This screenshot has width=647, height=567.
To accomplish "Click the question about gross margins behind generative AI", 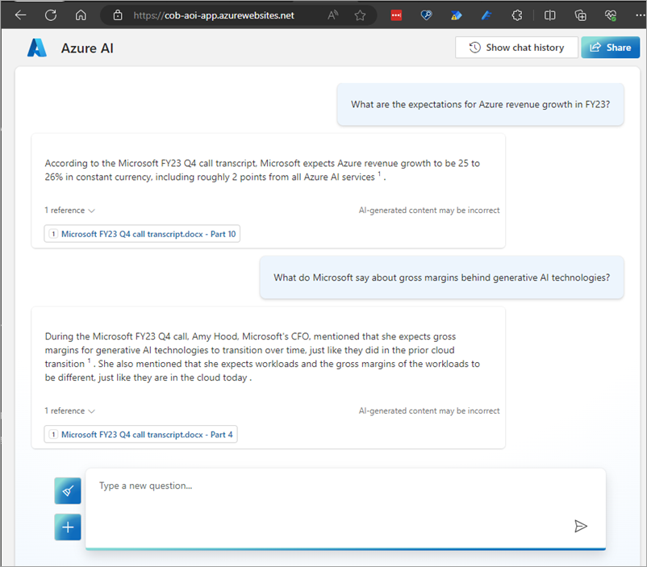I will pyautogui.click(x=441, y=277).
